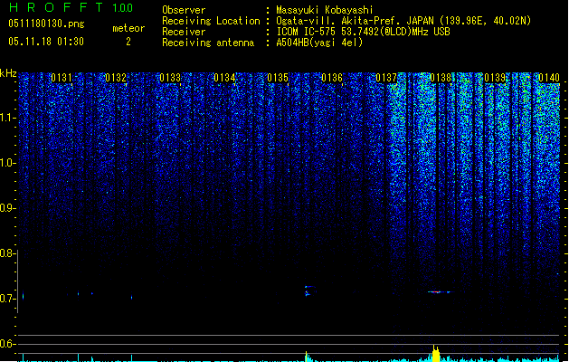
Task: Click the kHz axis unit label
Action: (x=8, y=73)
